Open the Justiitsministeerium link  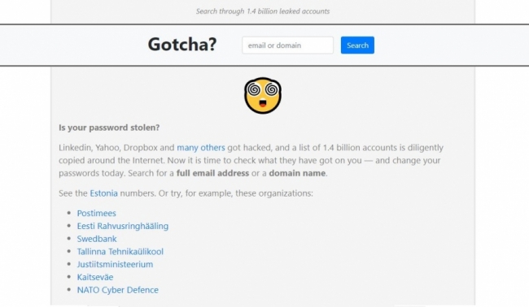[x=115, y=264]
